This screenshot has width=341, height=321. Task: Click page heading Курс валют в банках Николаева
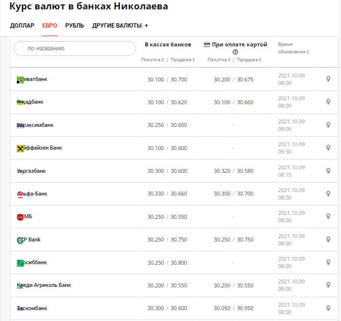pyautogui.click(x=89, y=7)
